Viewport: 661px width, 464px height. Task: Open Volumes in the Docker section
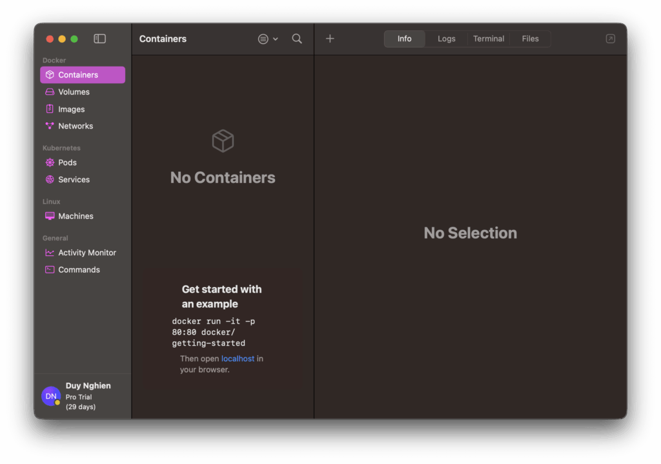(x=74, y=92)
